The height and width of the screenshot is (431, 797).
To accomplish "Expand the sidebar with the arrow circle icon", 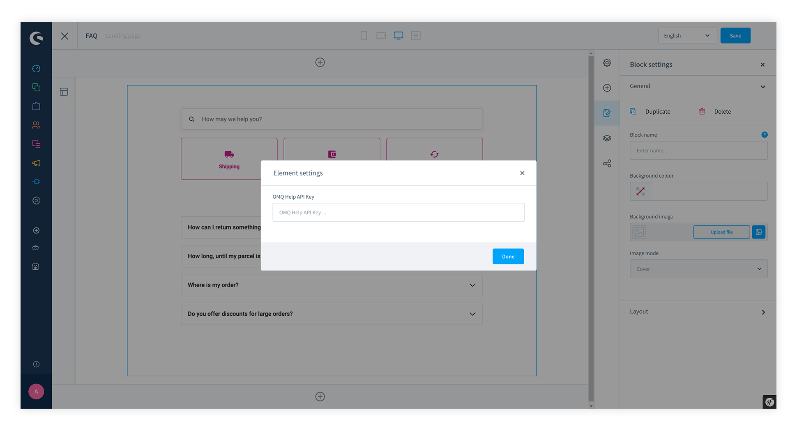I will (x=36, y=364).
